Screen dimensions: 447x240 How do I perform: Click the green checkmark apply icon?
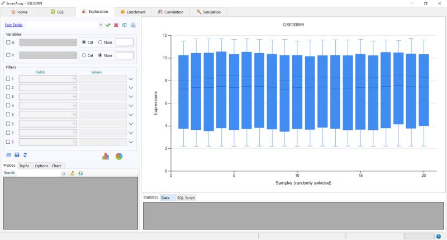108,25
